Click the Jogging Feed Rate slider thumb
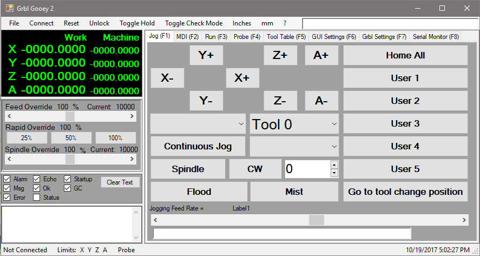 tap(316, 220)
